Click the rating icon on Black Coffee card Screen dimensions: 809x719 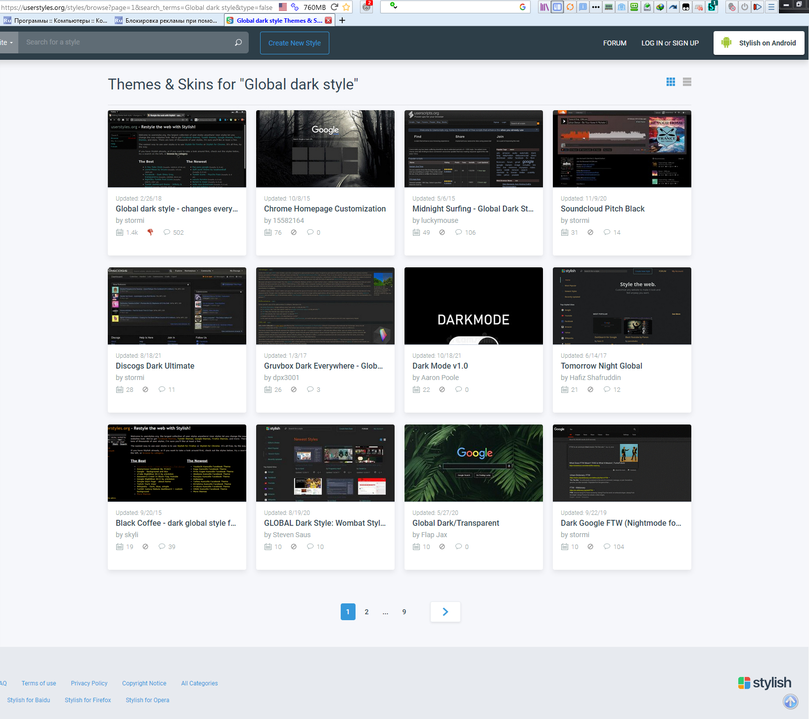coord(145,547)
